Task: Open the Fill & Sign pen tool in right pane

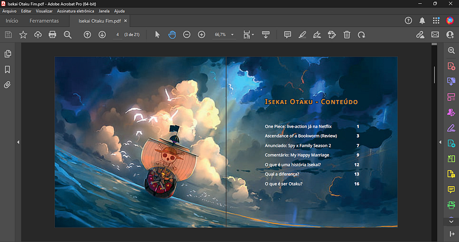Action: click(x=451, y=128)
